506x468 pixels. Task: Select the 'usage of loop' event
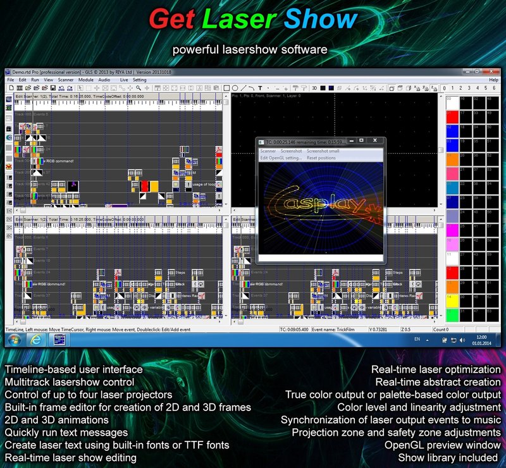(x=204, y=184)
